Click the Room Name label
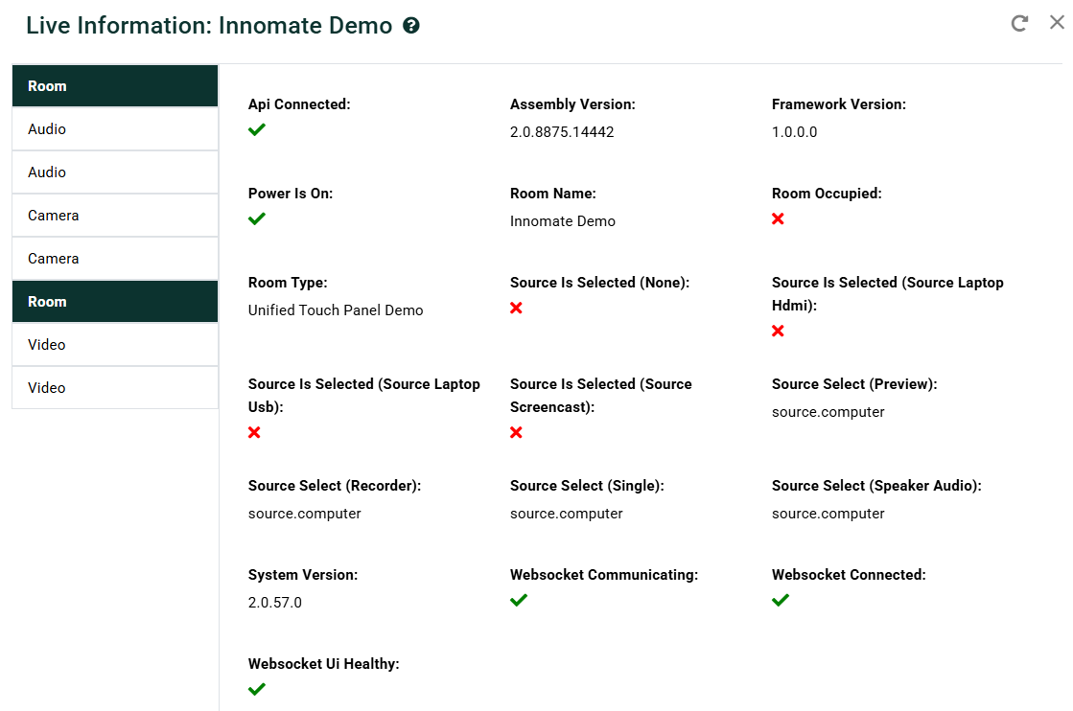The height and width of the screenshot is (711, 1073). click(553, 194)
